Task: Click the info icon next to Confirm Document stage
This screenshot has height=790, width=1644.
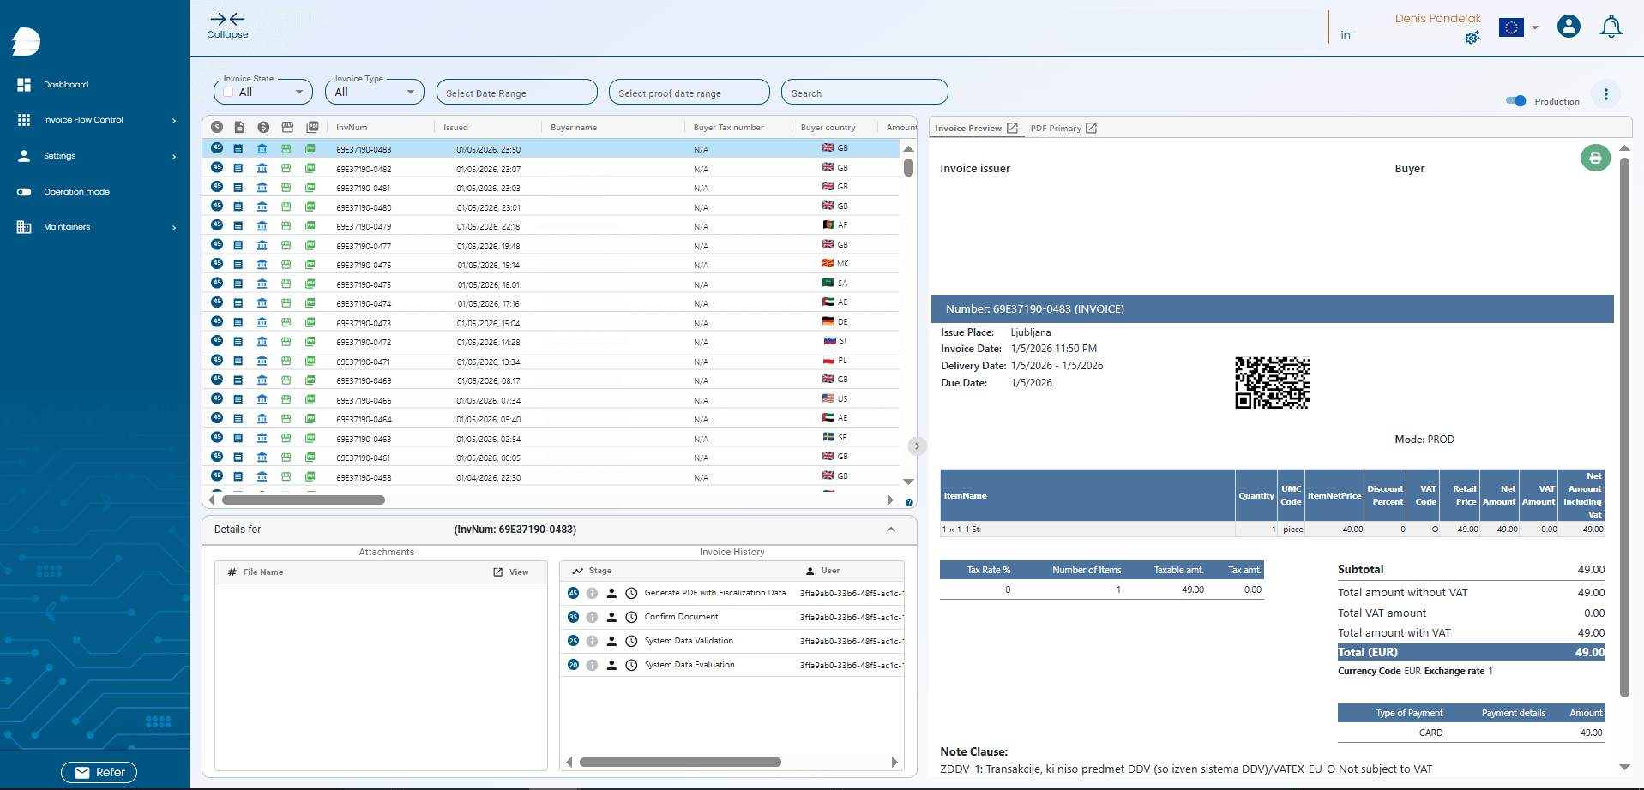Action: pyautogui.click(x=592, y=617)
